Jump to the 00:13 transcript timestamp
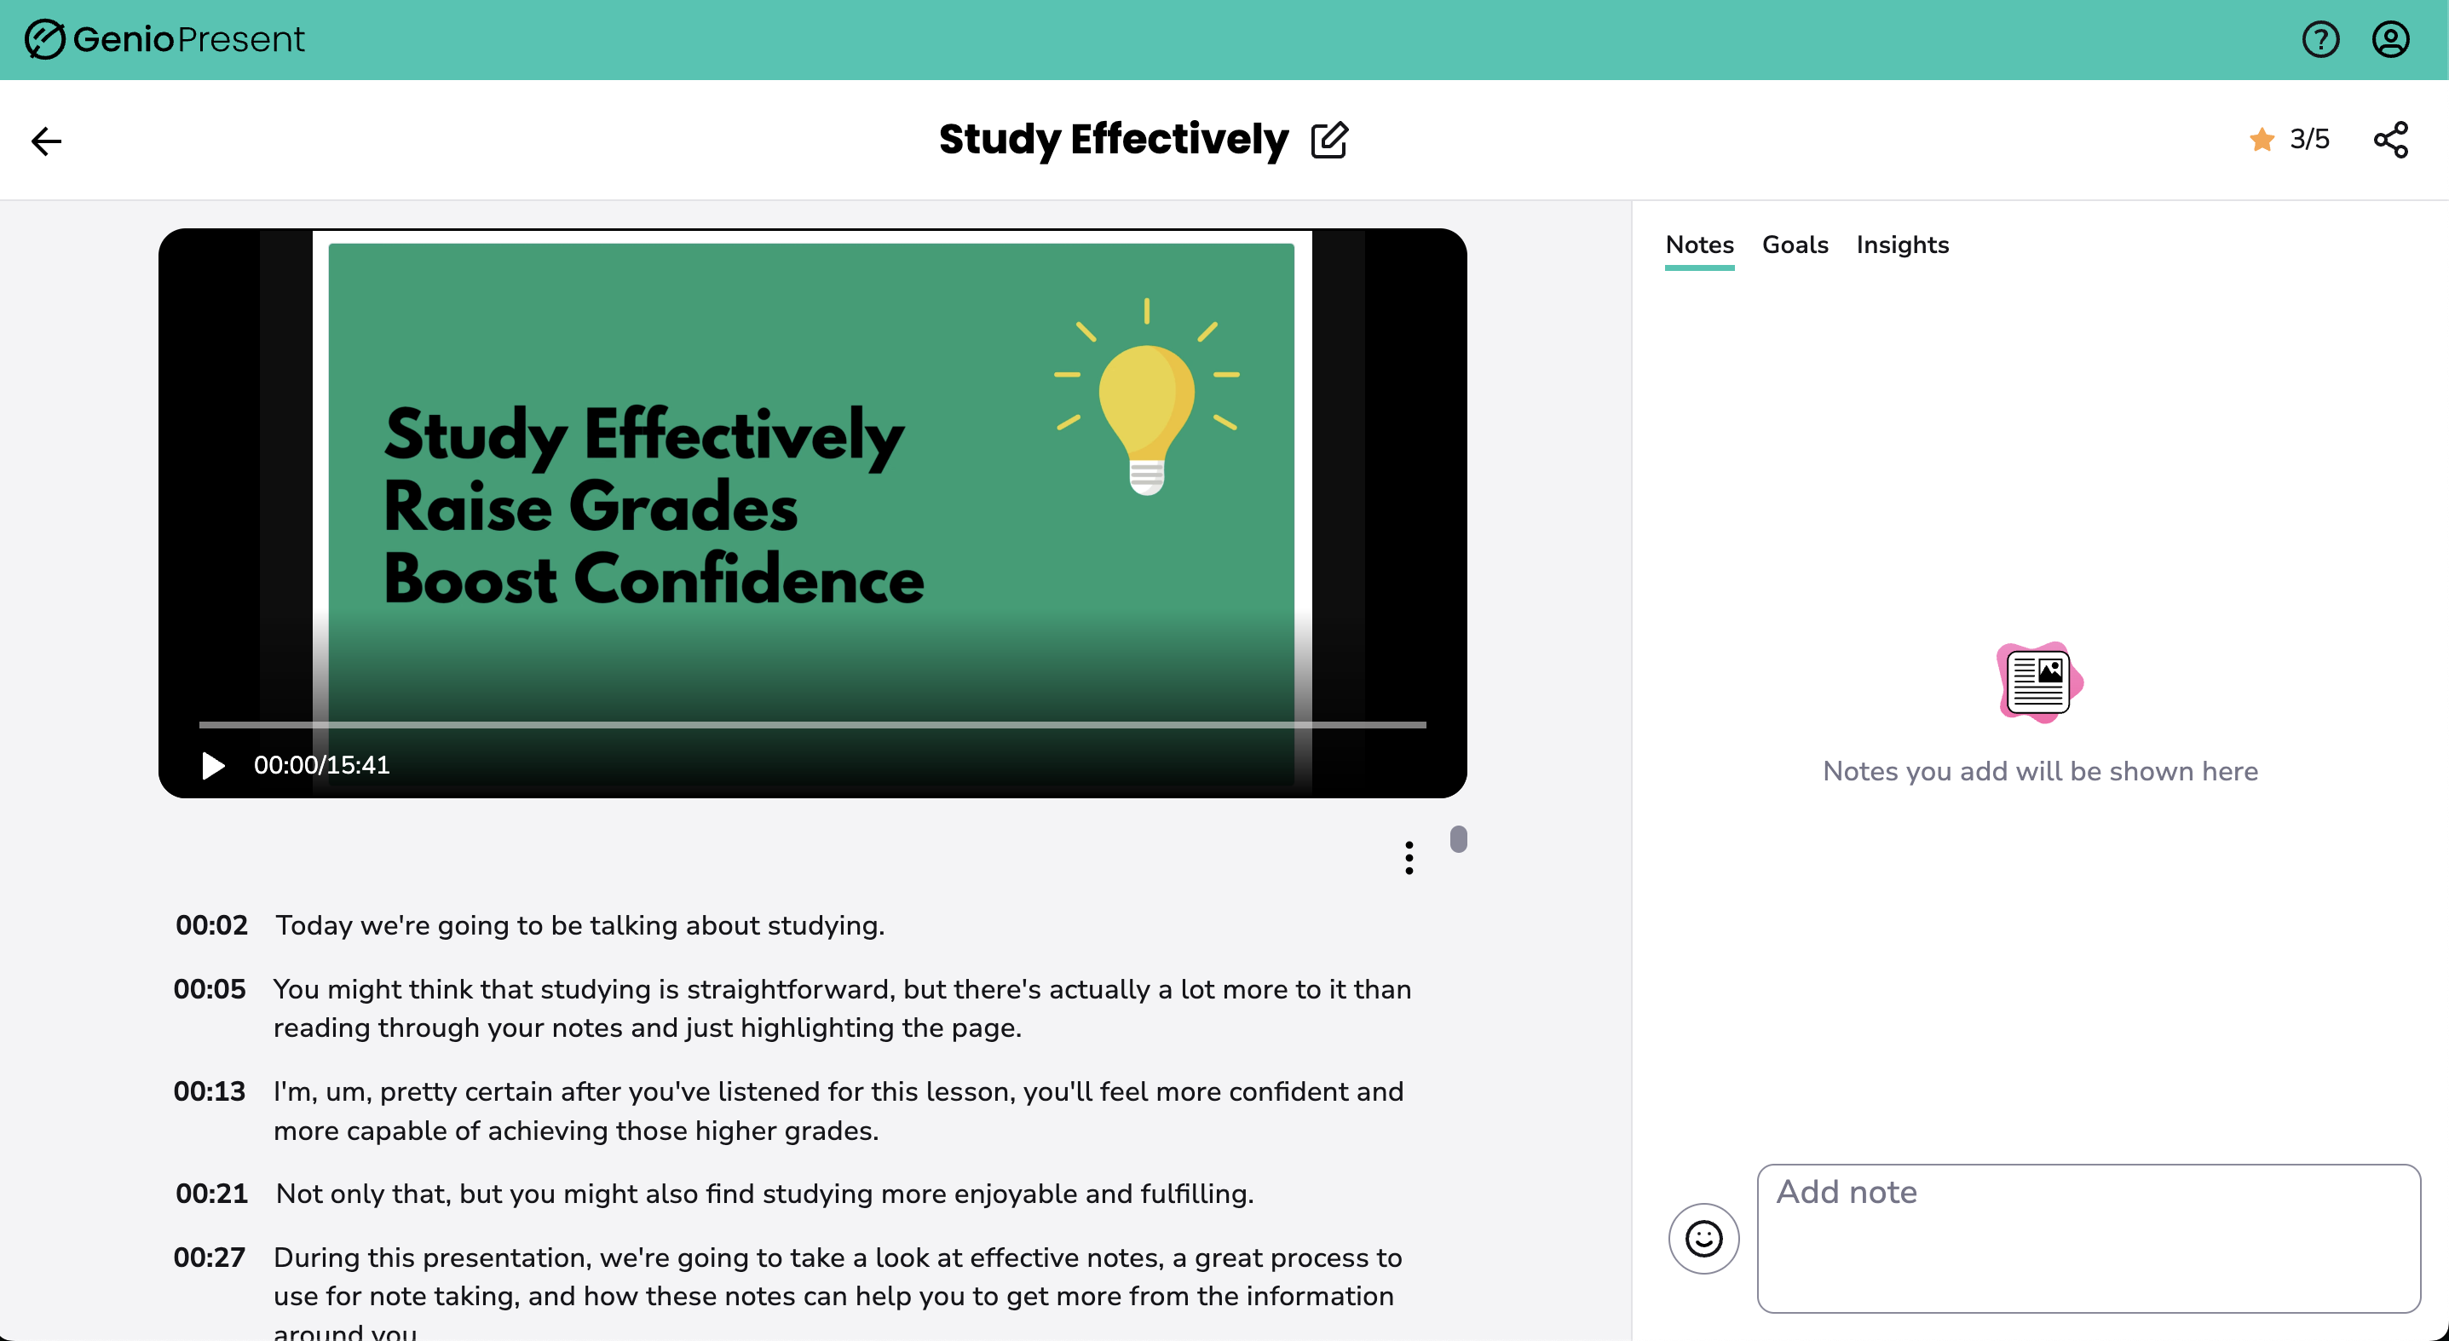 click(x=209, y=1091)
